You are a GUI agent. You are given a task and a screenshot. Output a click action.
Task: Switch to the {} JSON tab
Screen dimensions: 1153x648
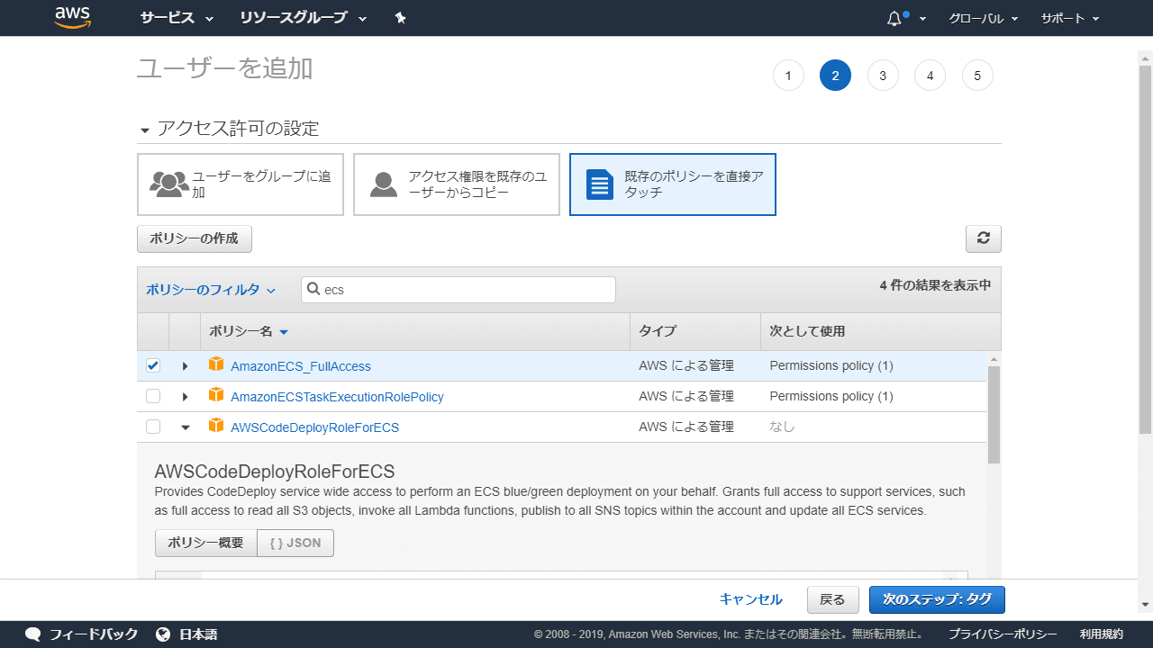click(295, 543)
